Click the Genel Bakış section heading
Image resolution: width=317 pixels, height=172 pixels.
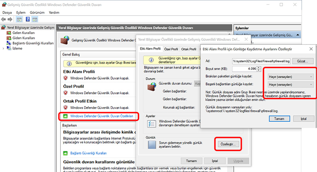point(71,55)
